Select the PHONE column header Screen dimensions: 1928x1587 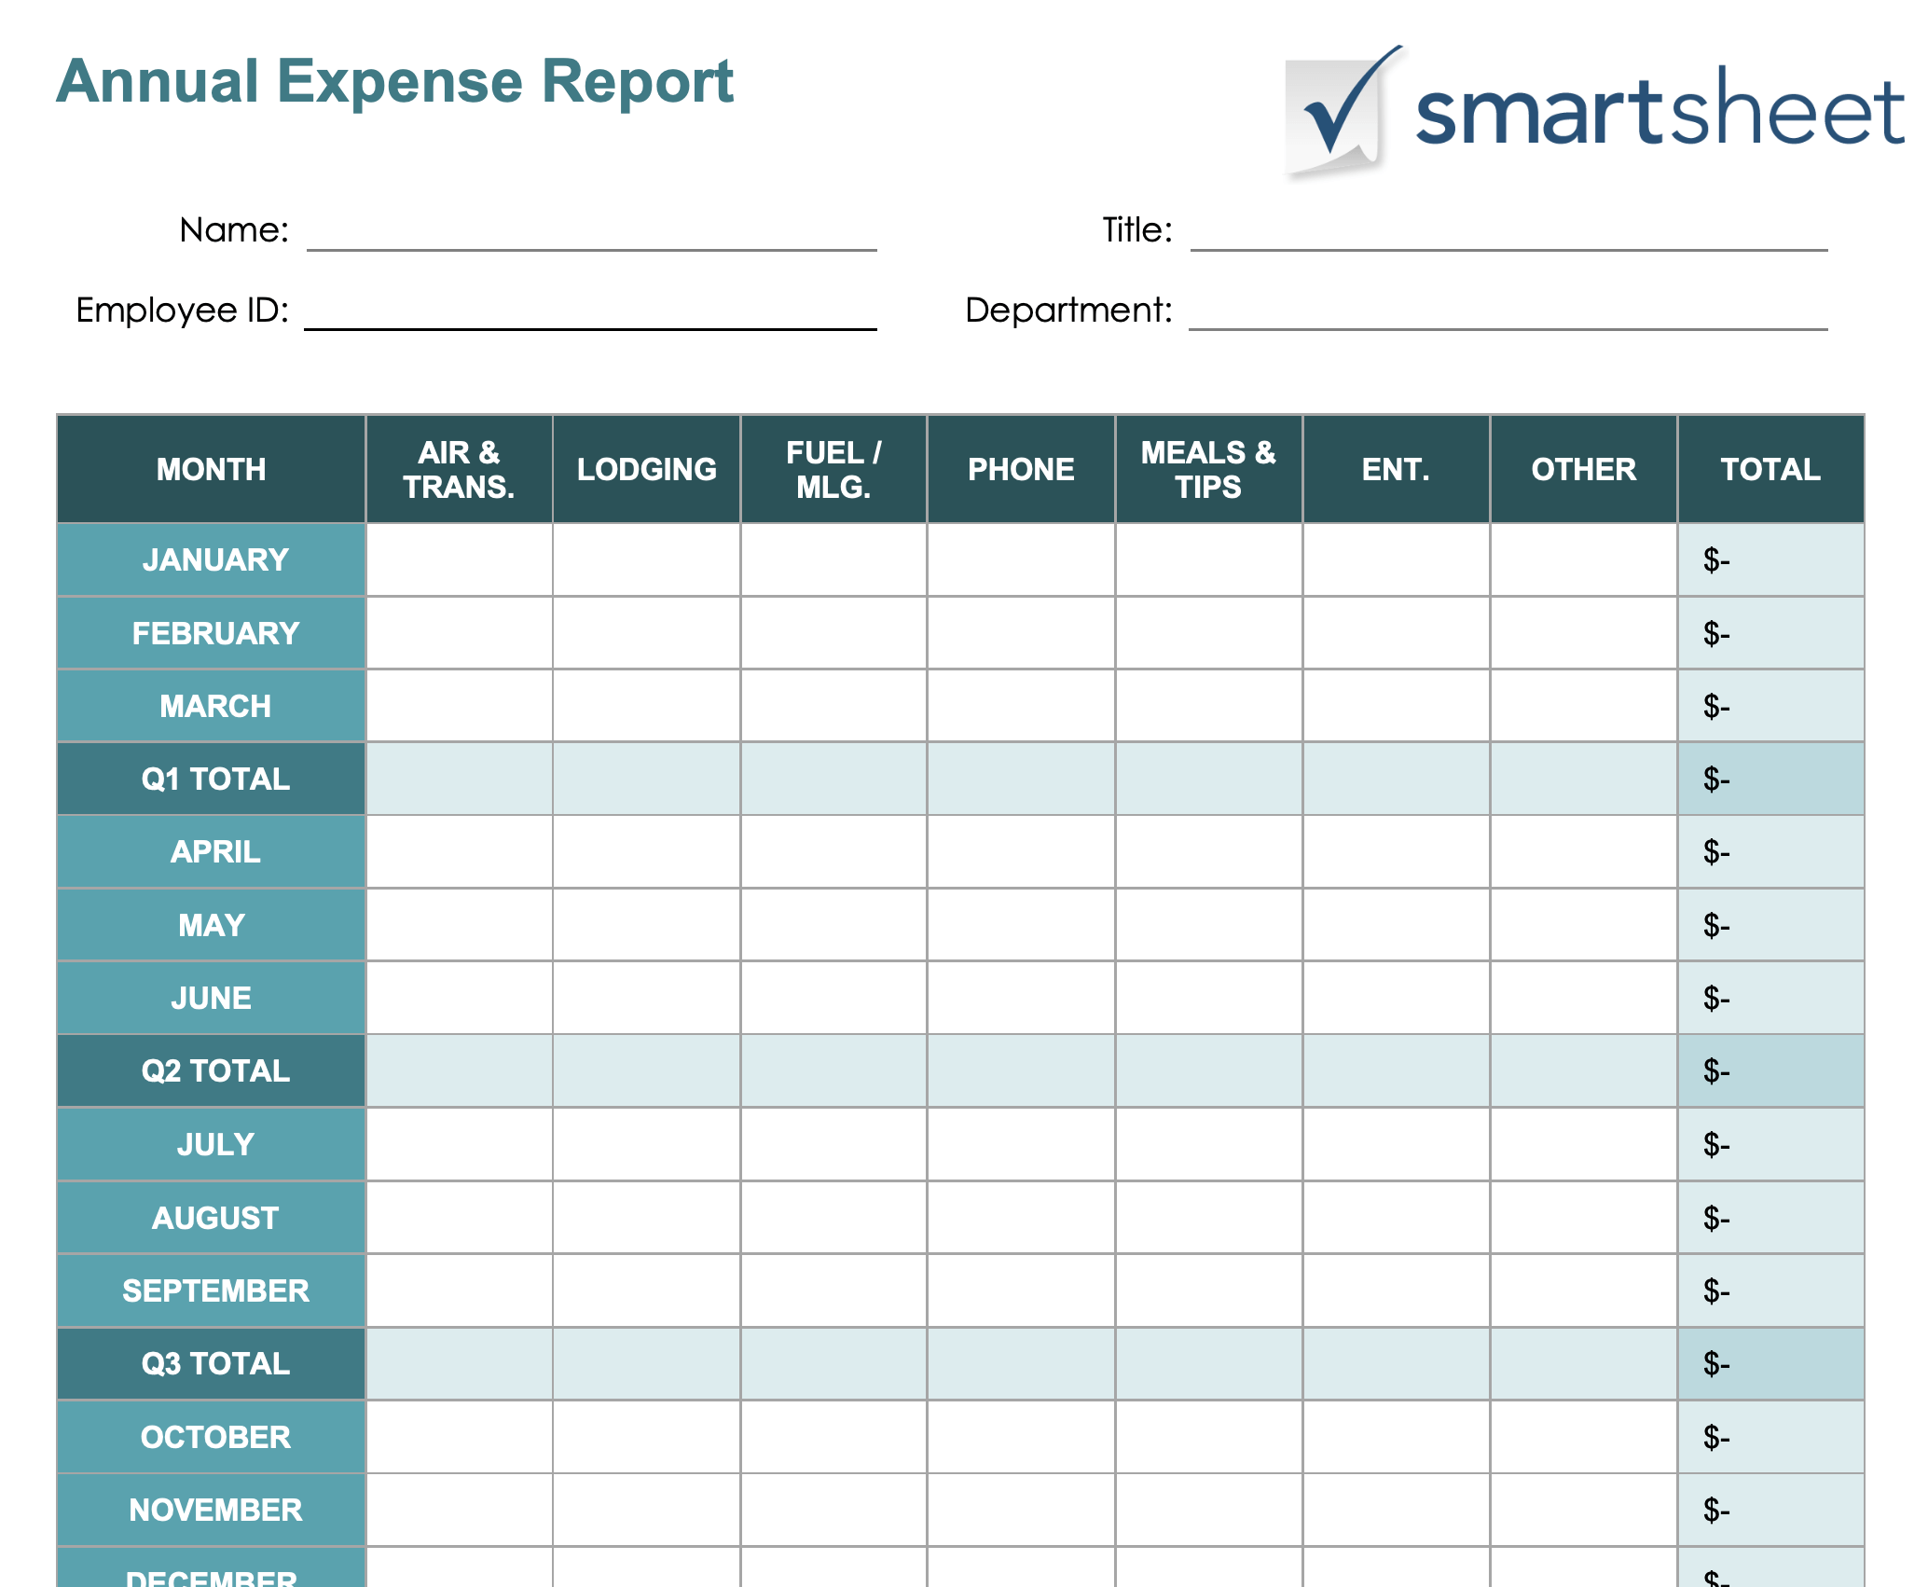(x=1020, y=469)
